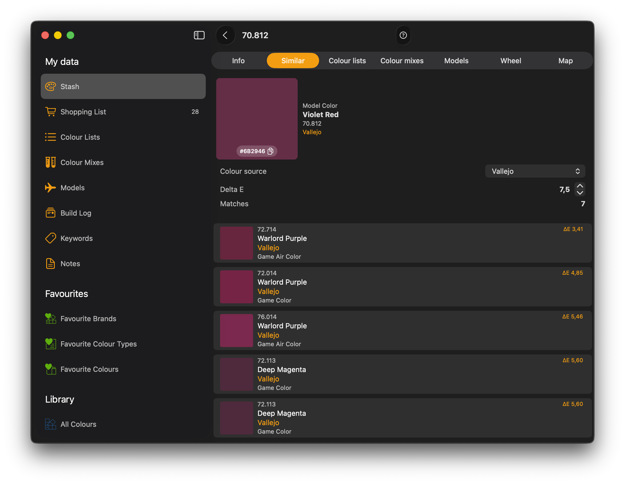Click the Colour Mixes test tubes icon
625x484 pixels.
point(51,162)
